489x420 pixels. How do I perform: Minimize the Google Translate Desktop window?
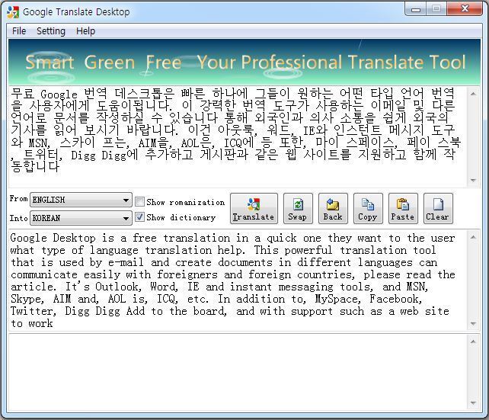pos(415,9)
